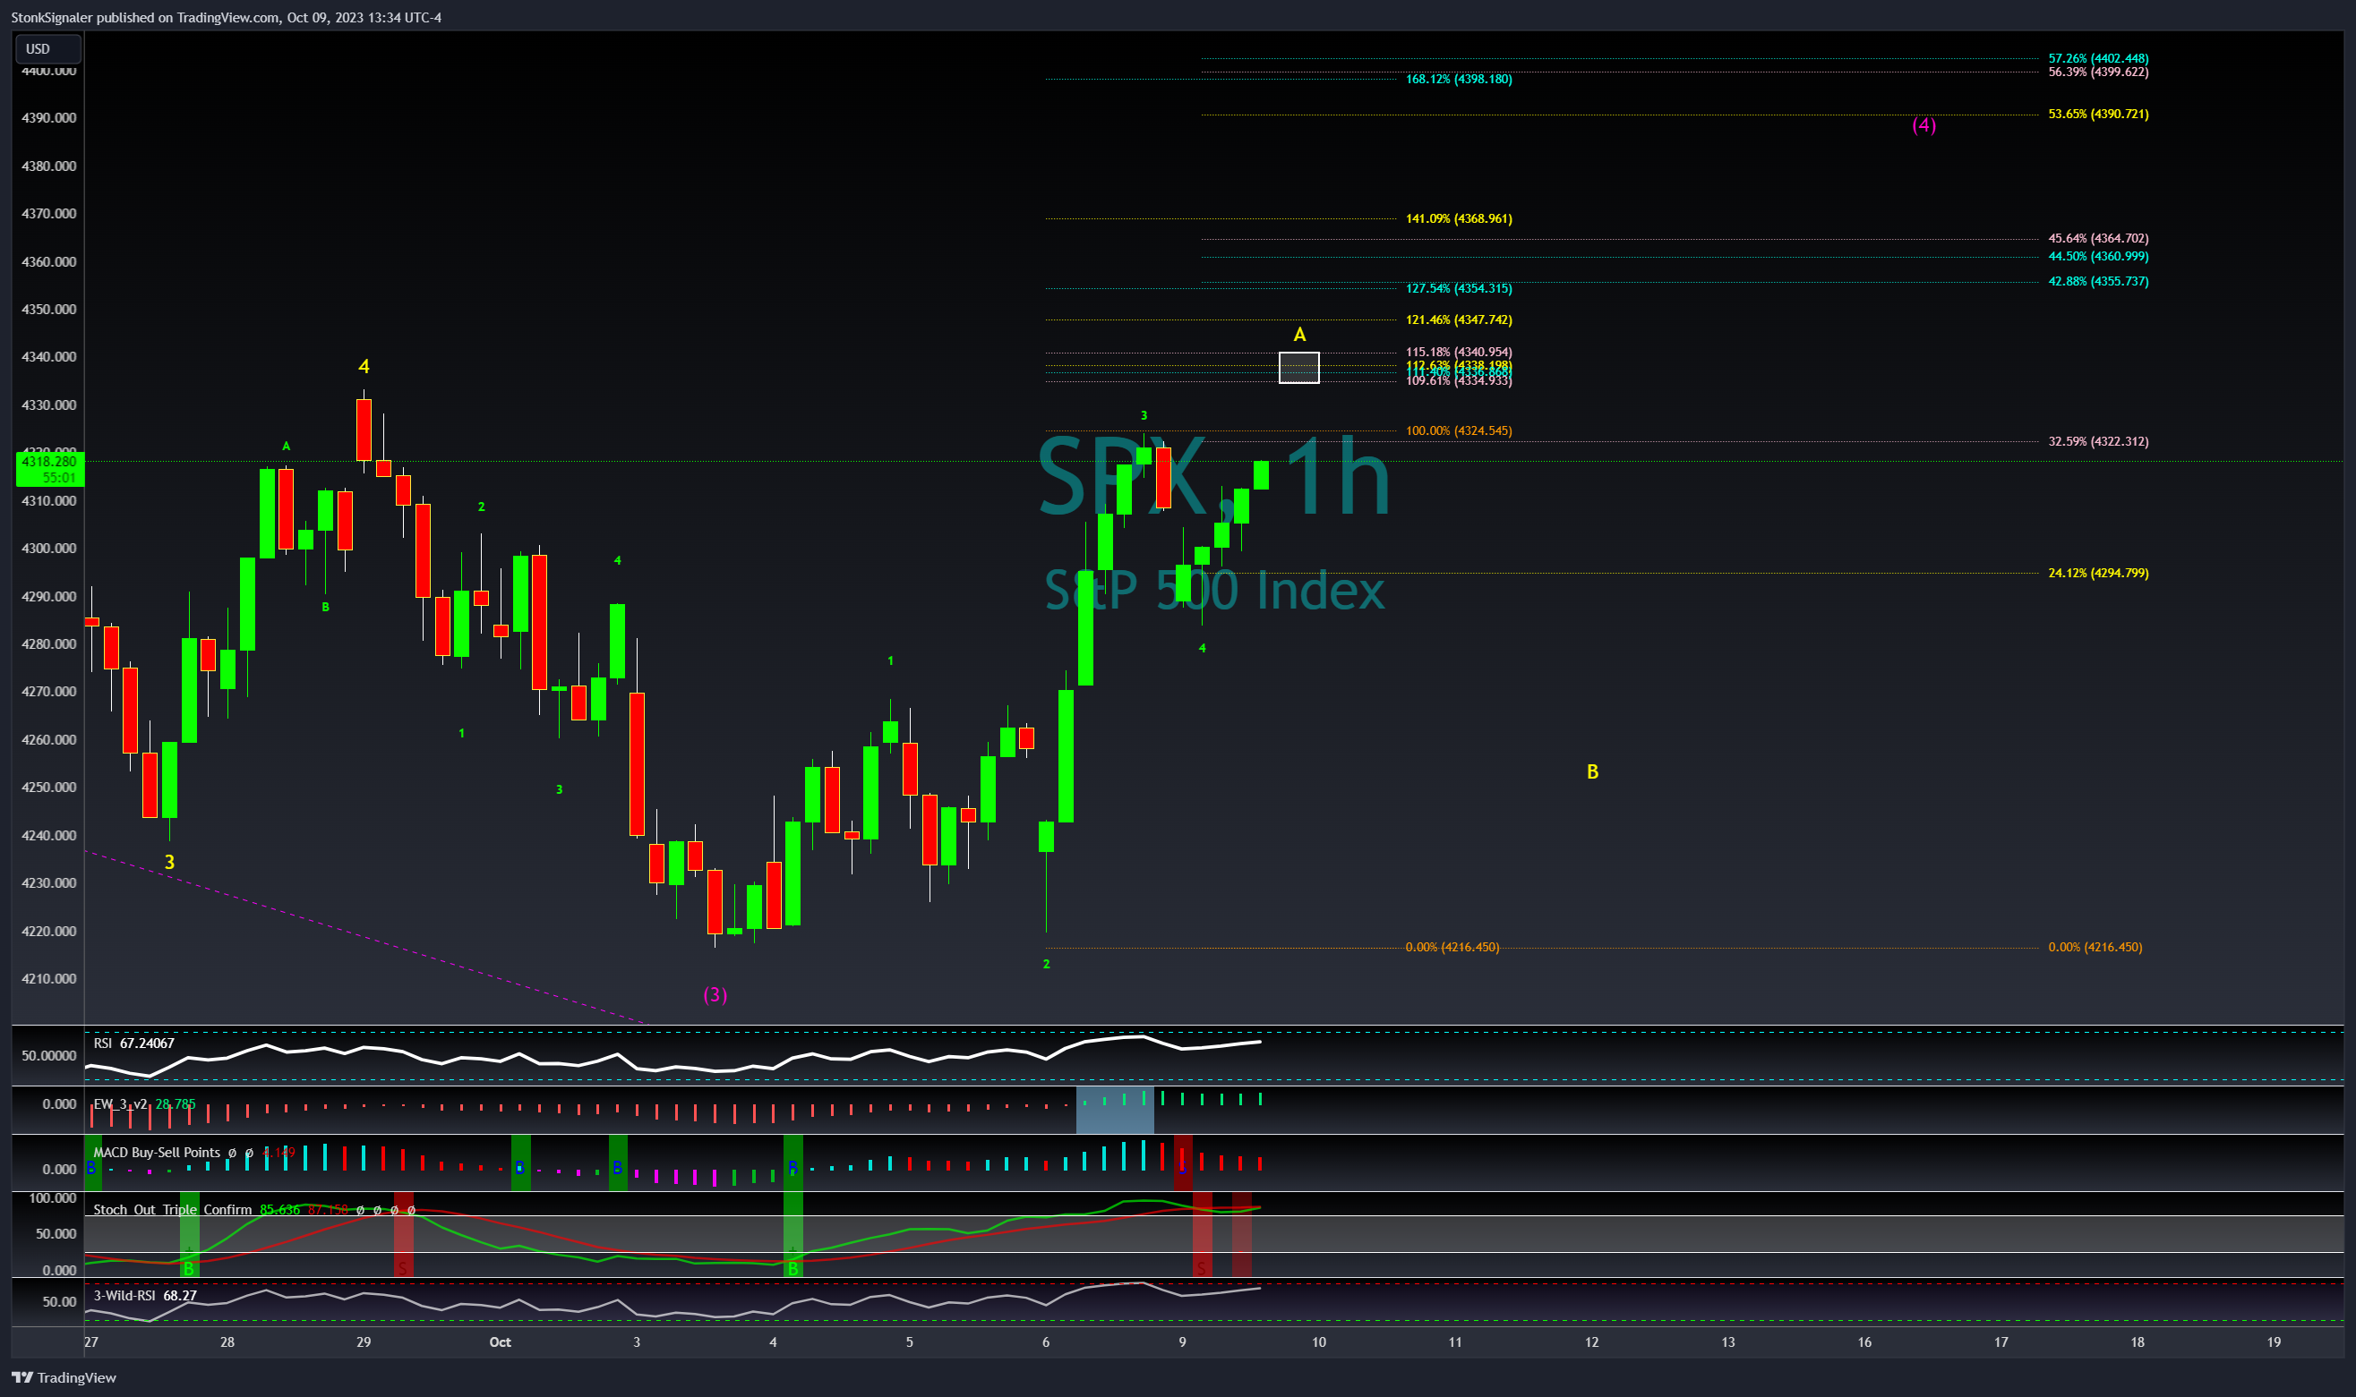Select the 56.39% (4399.622) retracement label
2356x1397 pixels.
(2098, 72)
